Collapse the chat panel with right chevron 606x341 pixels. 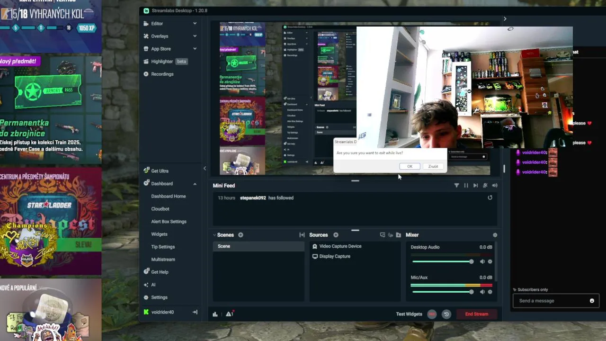[x=505, y=19]
